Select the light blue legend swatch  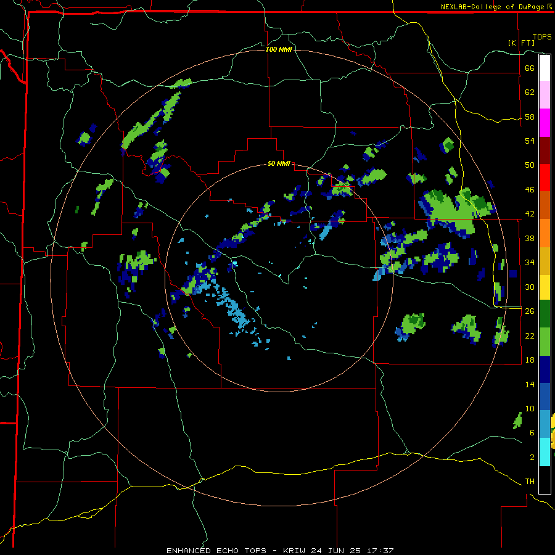[x=545, y=424]
